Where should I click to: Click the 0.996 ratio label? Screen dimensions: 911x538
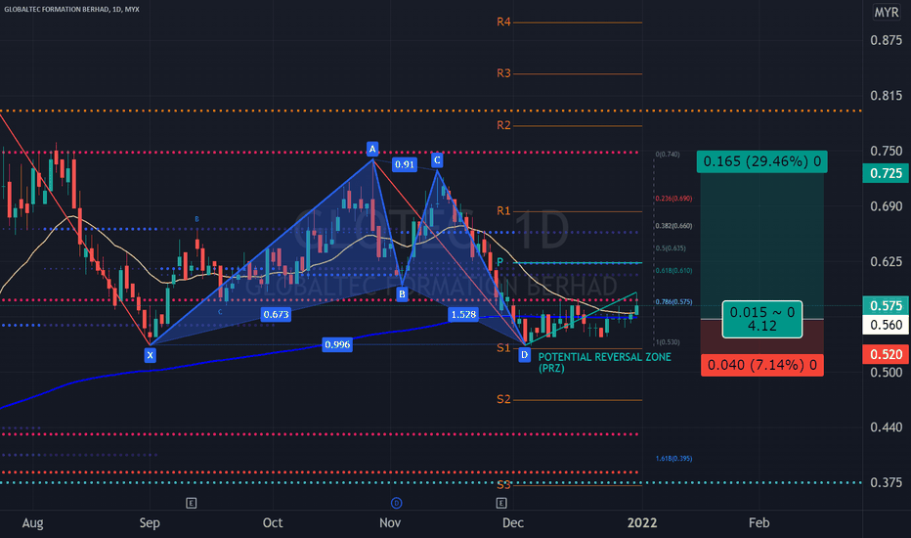tap(337, 345)
